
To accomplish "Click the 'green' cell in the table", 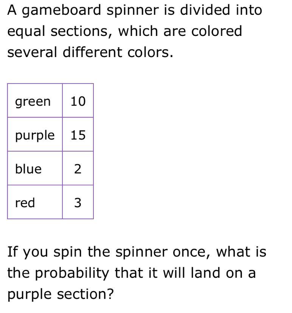I will click(35, 101).
